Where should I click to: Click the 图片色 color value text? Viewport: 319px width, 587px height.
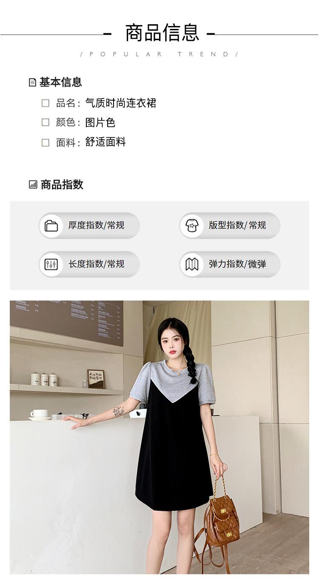100,122
